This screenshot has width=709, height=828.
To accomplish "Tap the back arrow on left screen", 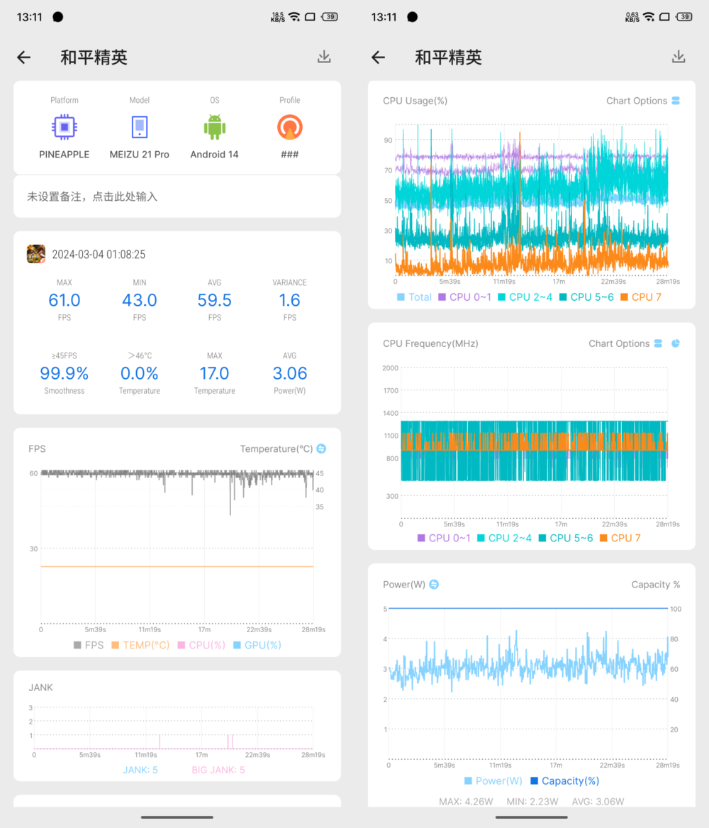I will pos(23,57).
